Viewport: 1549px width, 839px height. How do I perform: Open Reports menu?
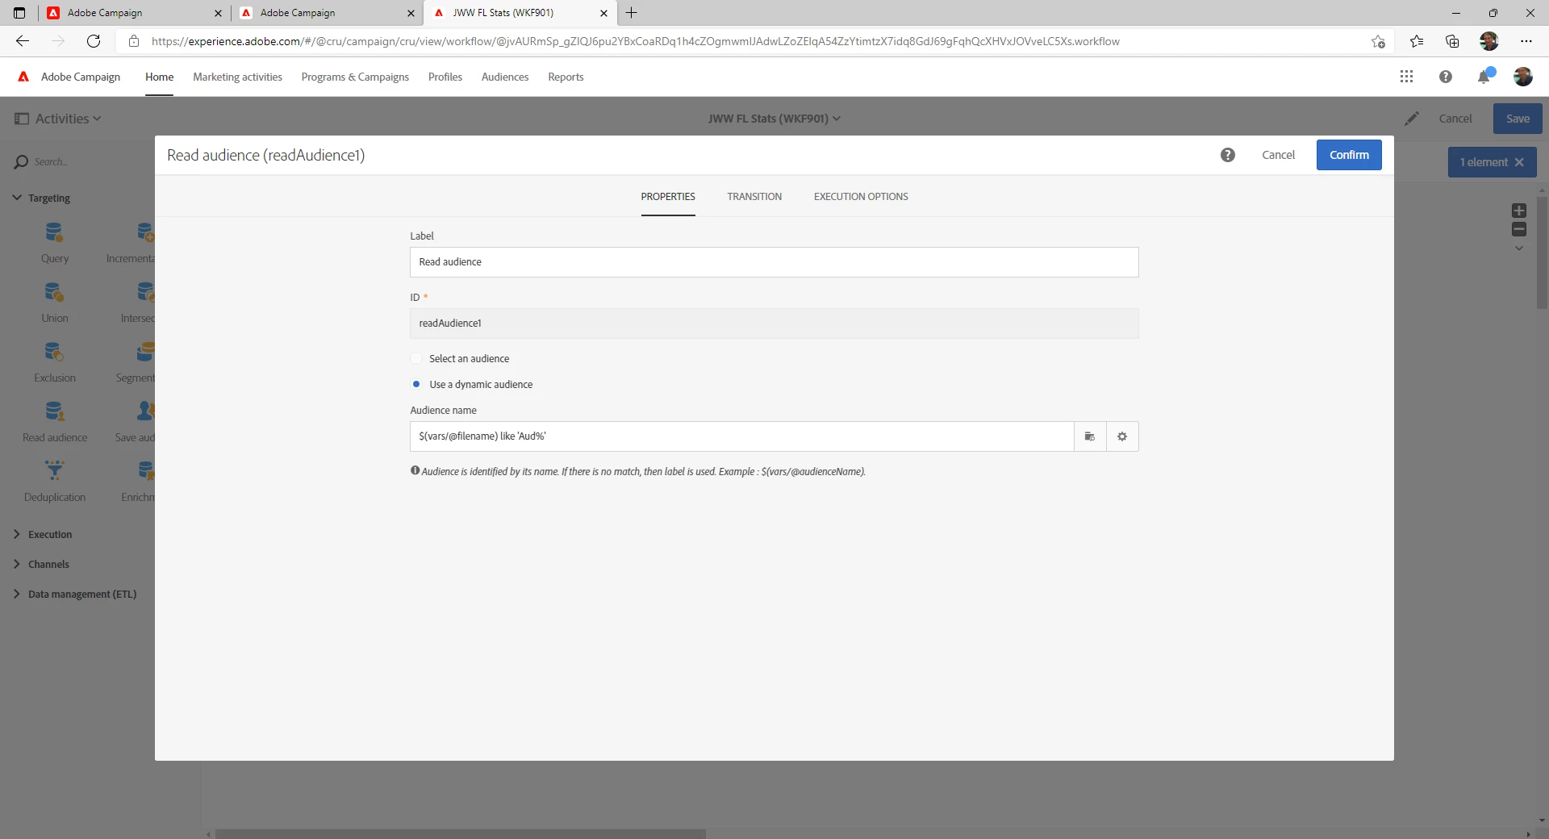[566, 77]
